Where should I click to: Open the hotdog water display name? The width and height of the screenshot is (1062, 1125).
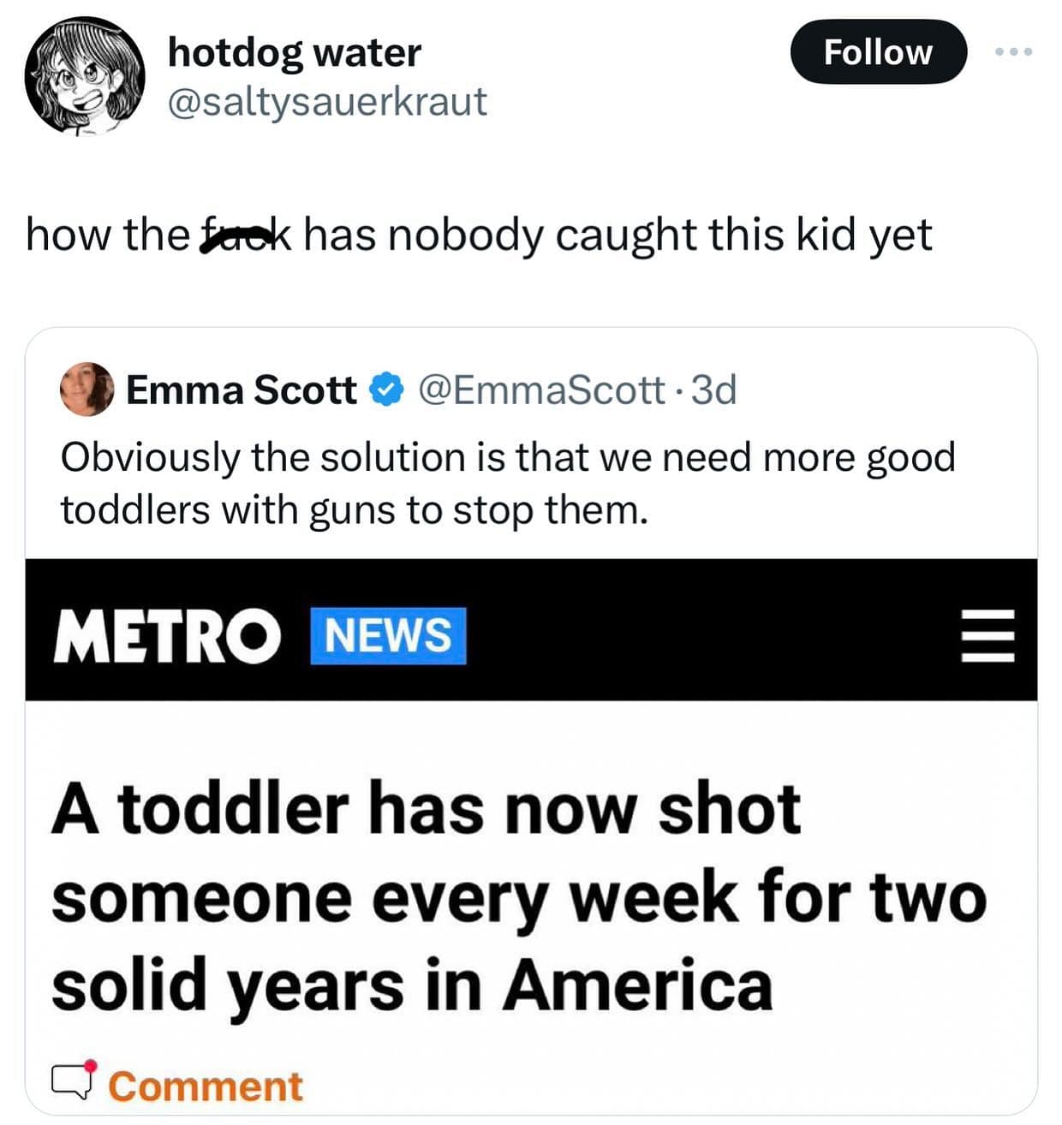[x=295, y=53]
